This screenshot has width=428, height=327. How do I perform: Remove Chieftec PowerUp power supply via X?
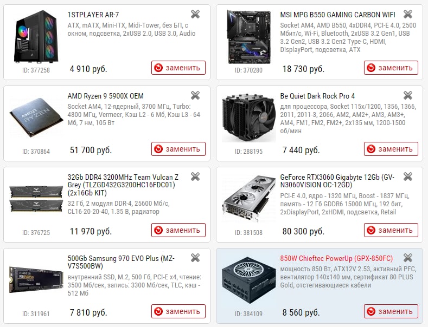tap(408, 258)
